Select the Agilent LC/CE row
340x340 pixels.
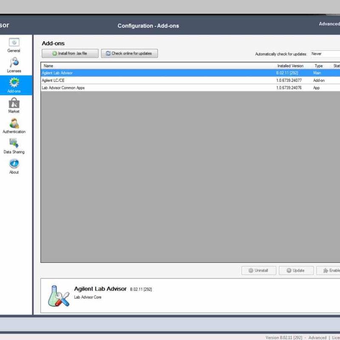pos(190,80)
